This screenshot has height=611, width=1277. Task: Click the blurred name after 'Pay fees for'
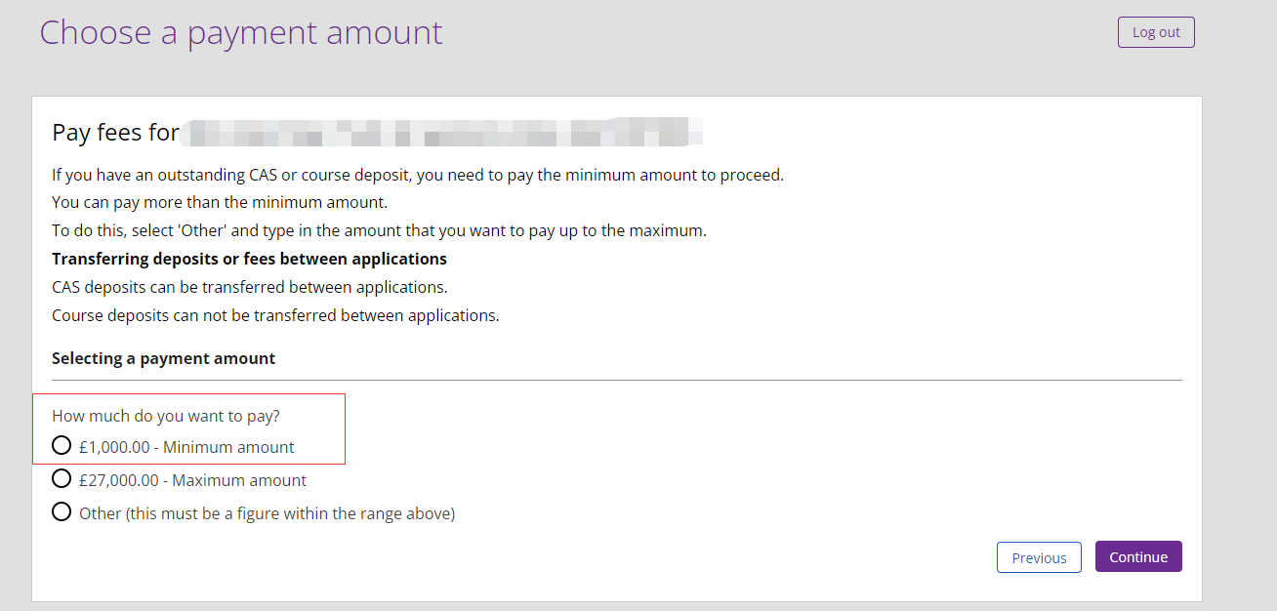click(x=441, y=132)
